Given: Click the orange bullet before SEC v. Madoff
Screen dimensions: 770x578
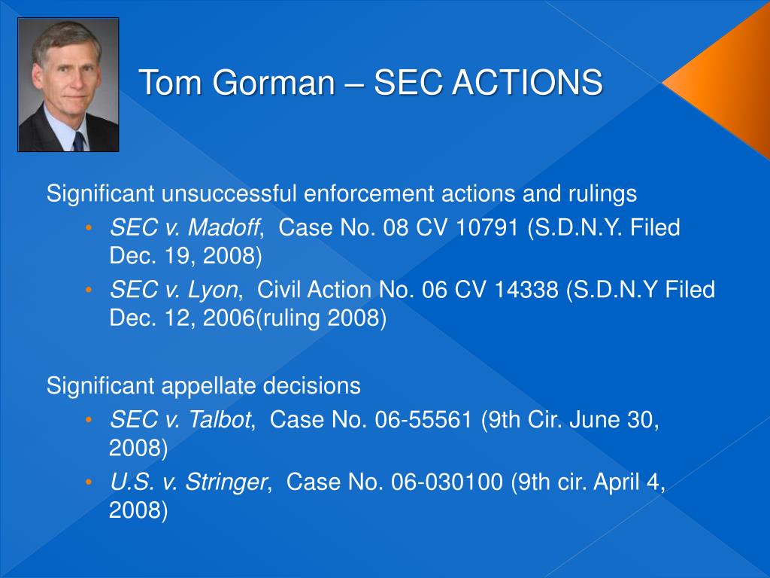Looking at the screenshot, I should pyautogui.click(x=89, y=227).
